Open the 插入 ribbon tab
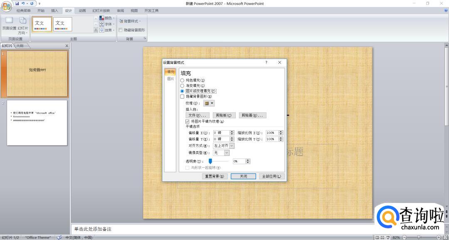 54,10
